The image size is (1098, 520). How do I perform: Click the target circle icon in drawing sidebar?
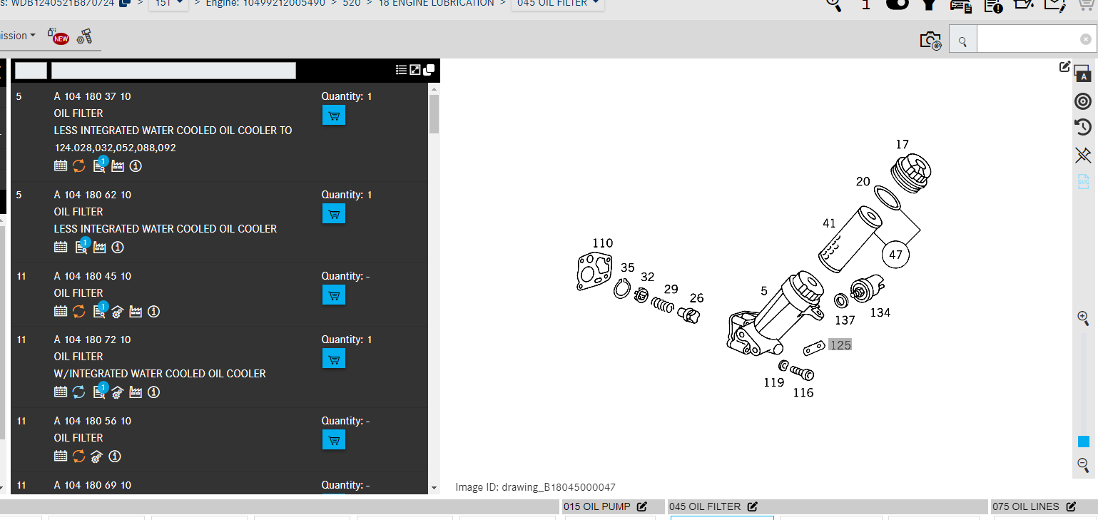coord(1083,101)
